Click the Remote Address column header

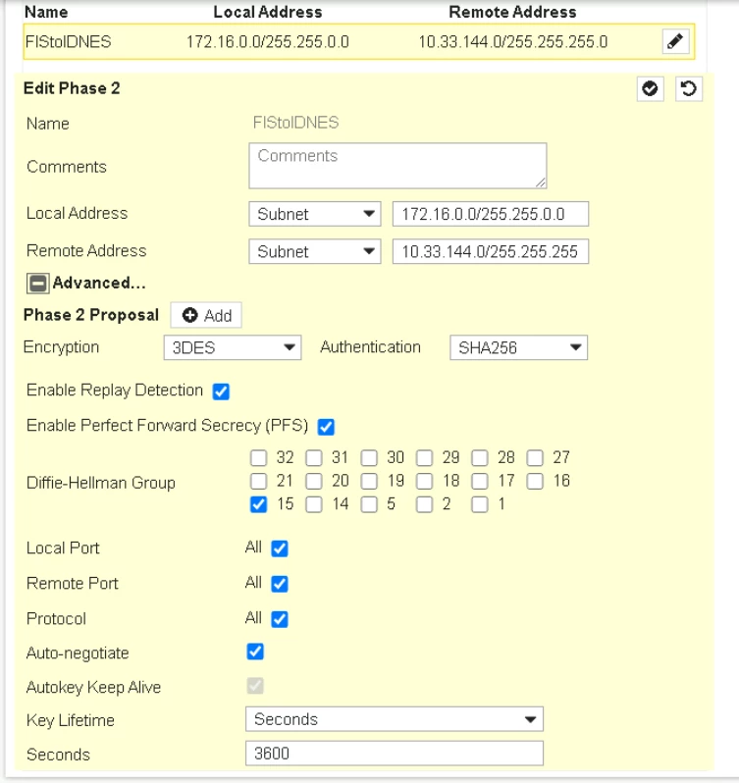(x=512, y=12)
